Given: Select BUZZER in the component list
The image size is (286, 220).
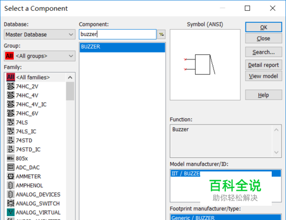Looking at the screenshot, I should pyautogui.click(x=122, y=47).
